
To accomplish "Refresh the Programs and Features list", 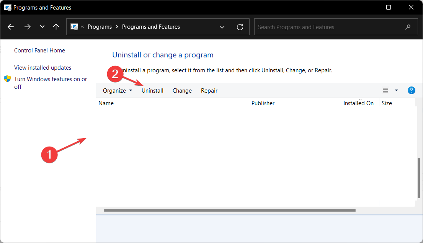I will [x=240, y=27].
